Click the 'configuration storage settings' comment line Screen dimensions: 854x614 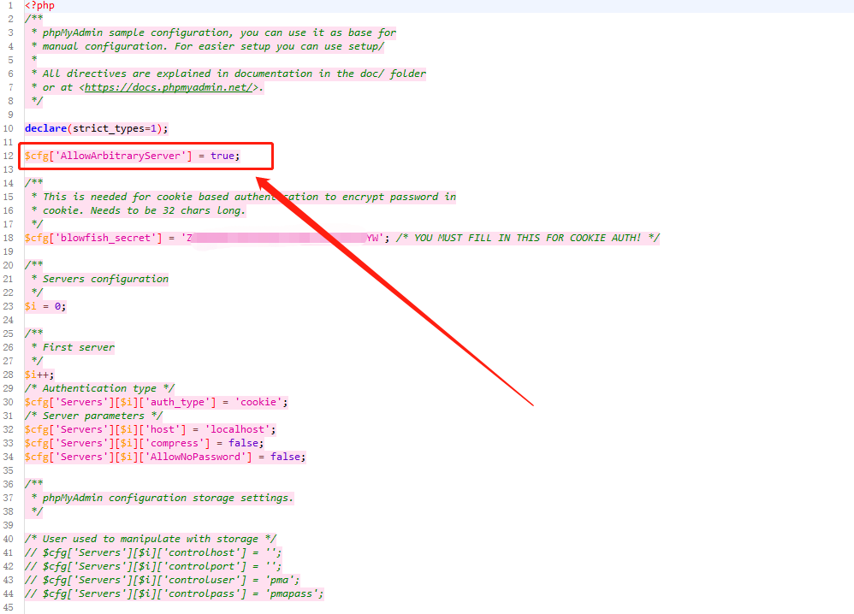(168, 498)
